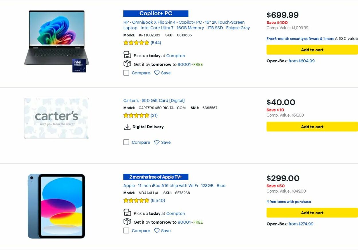The width and height of the screenshot is (358, 250).
Task: Tick Compare checkbox for Apple iPad
Action: click(x=126, y=231)
